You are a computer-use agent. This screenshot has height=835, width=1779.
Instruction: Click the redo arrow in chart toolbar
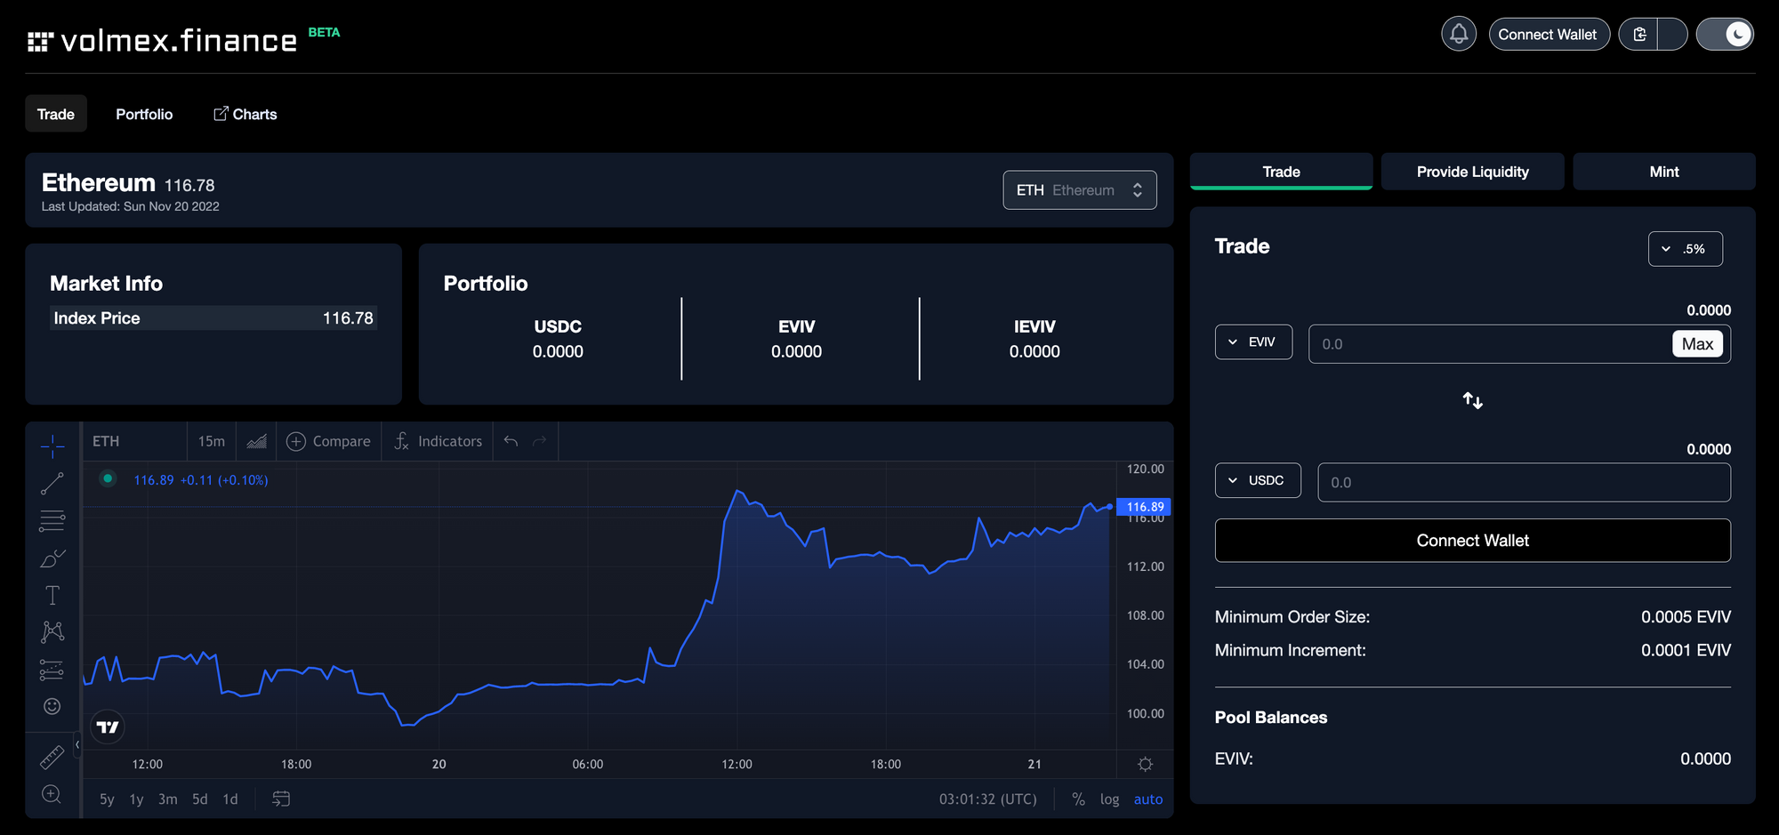[539, 441]
